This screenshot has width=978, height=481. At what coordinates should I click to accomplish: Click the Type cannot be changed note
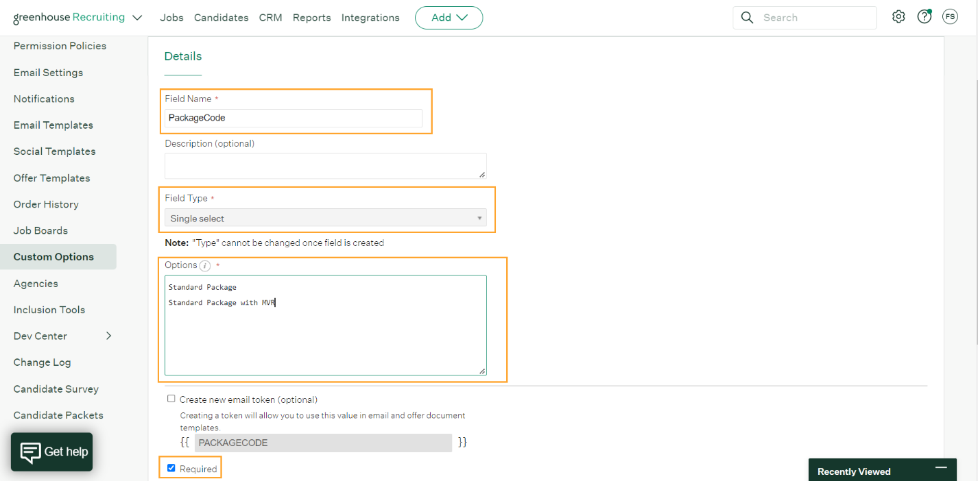pos(274,243)
